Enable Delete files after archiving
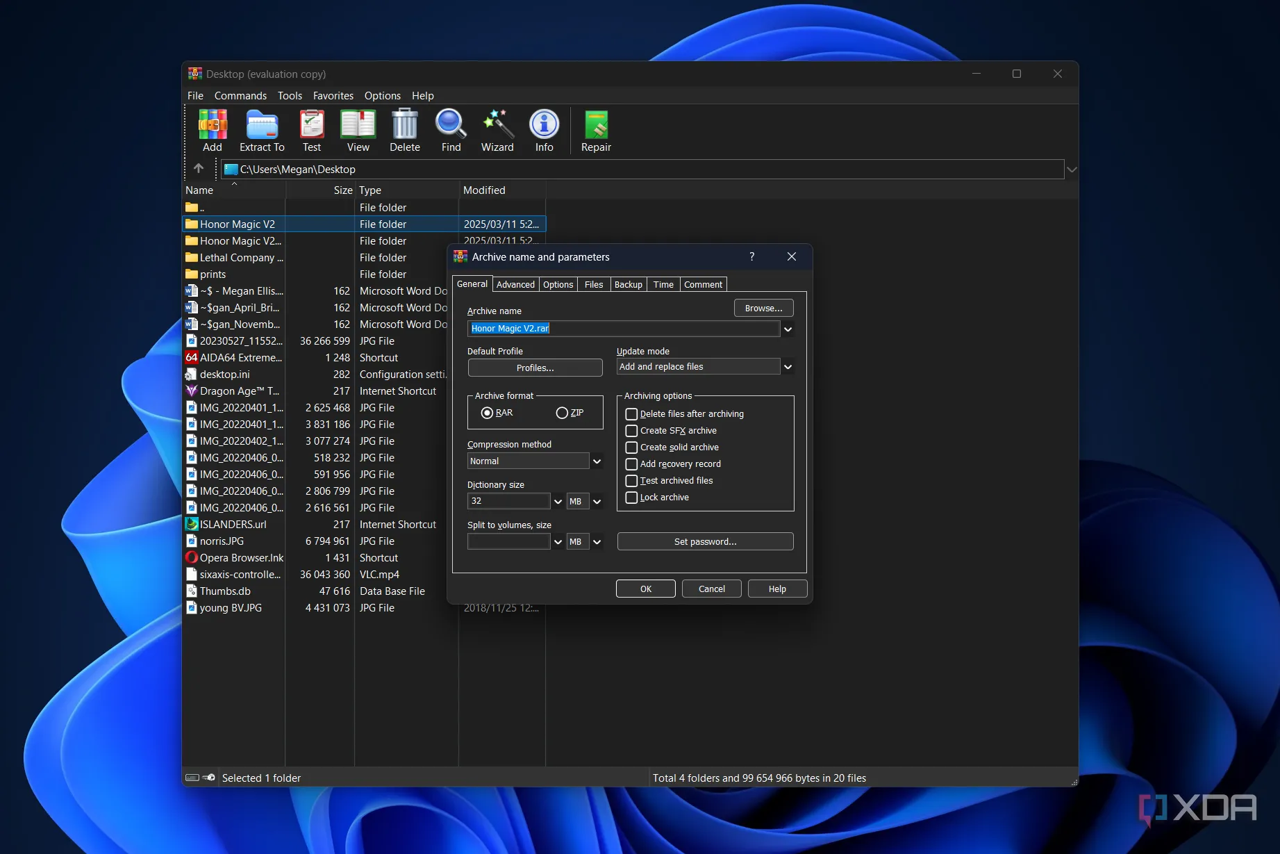 click(631, 414)
